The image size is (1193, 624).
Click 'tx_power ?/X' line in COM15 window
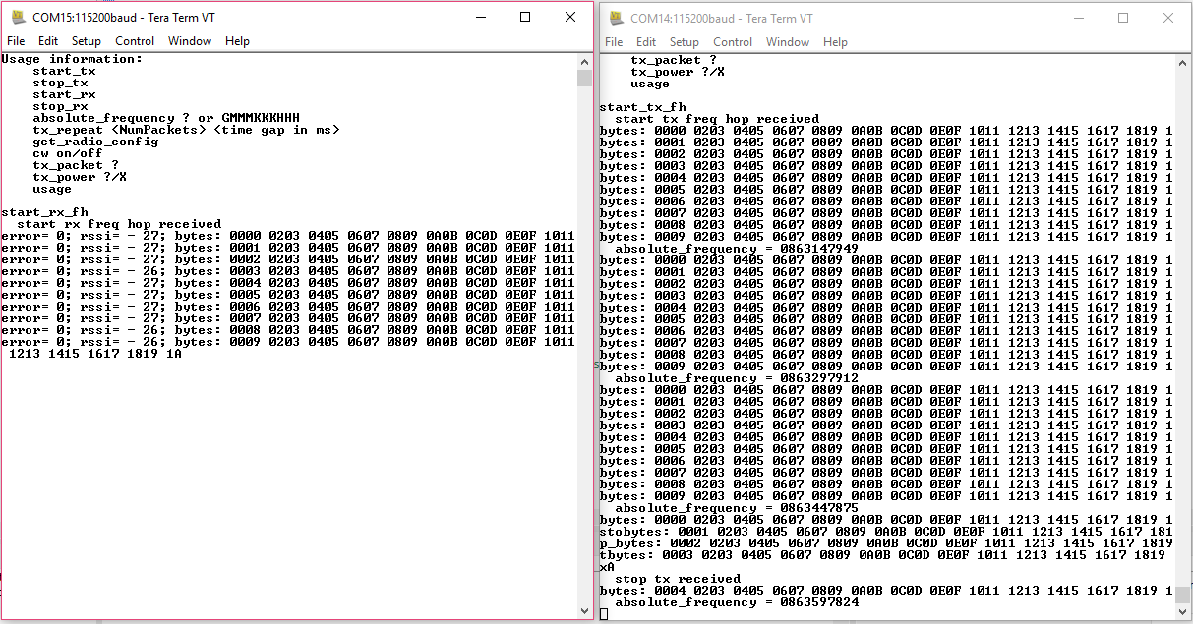tap(80, 177)
